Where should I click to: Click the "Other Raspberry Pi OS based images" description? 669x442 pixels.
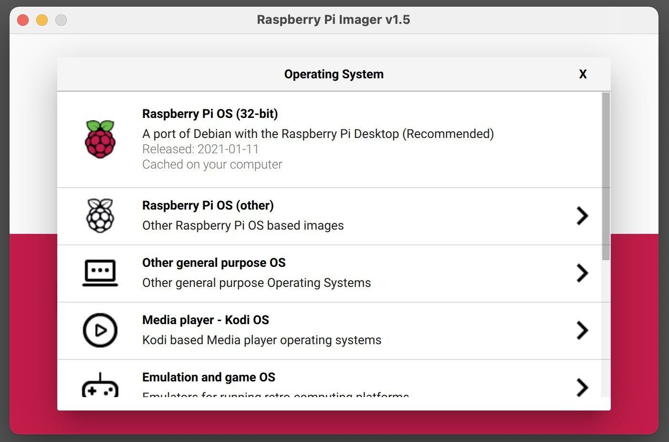(x=243, y=225)
